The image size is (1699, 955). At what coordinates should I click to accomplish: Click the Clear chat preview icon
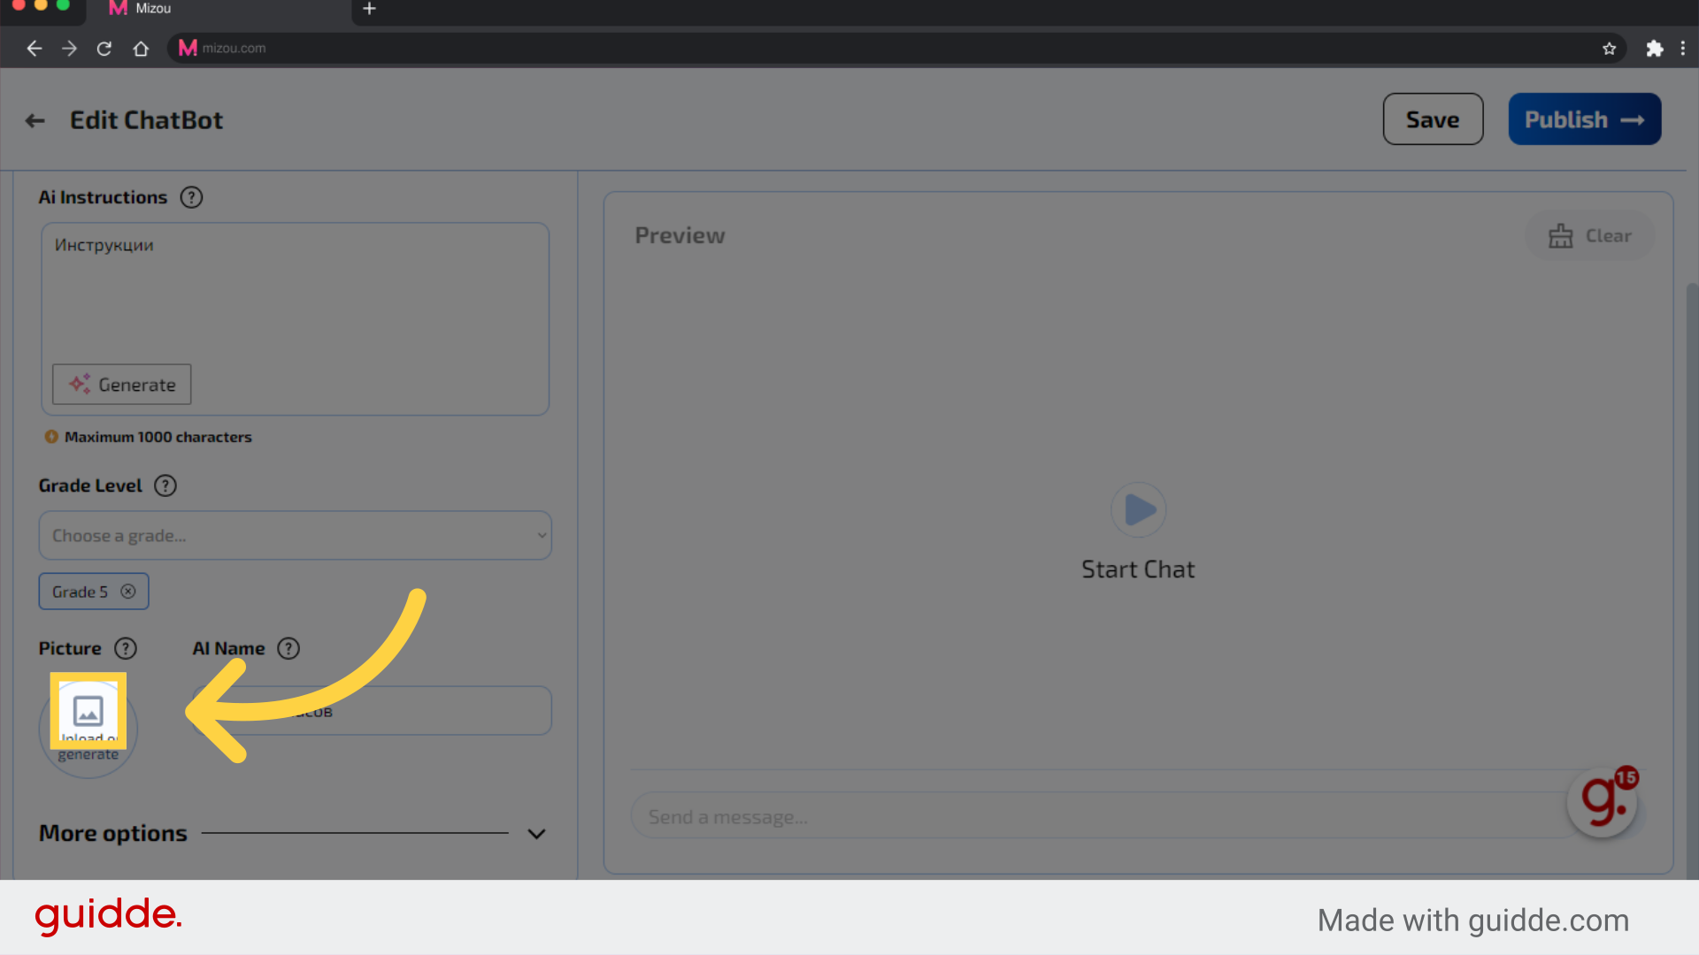pos(1561,234)
